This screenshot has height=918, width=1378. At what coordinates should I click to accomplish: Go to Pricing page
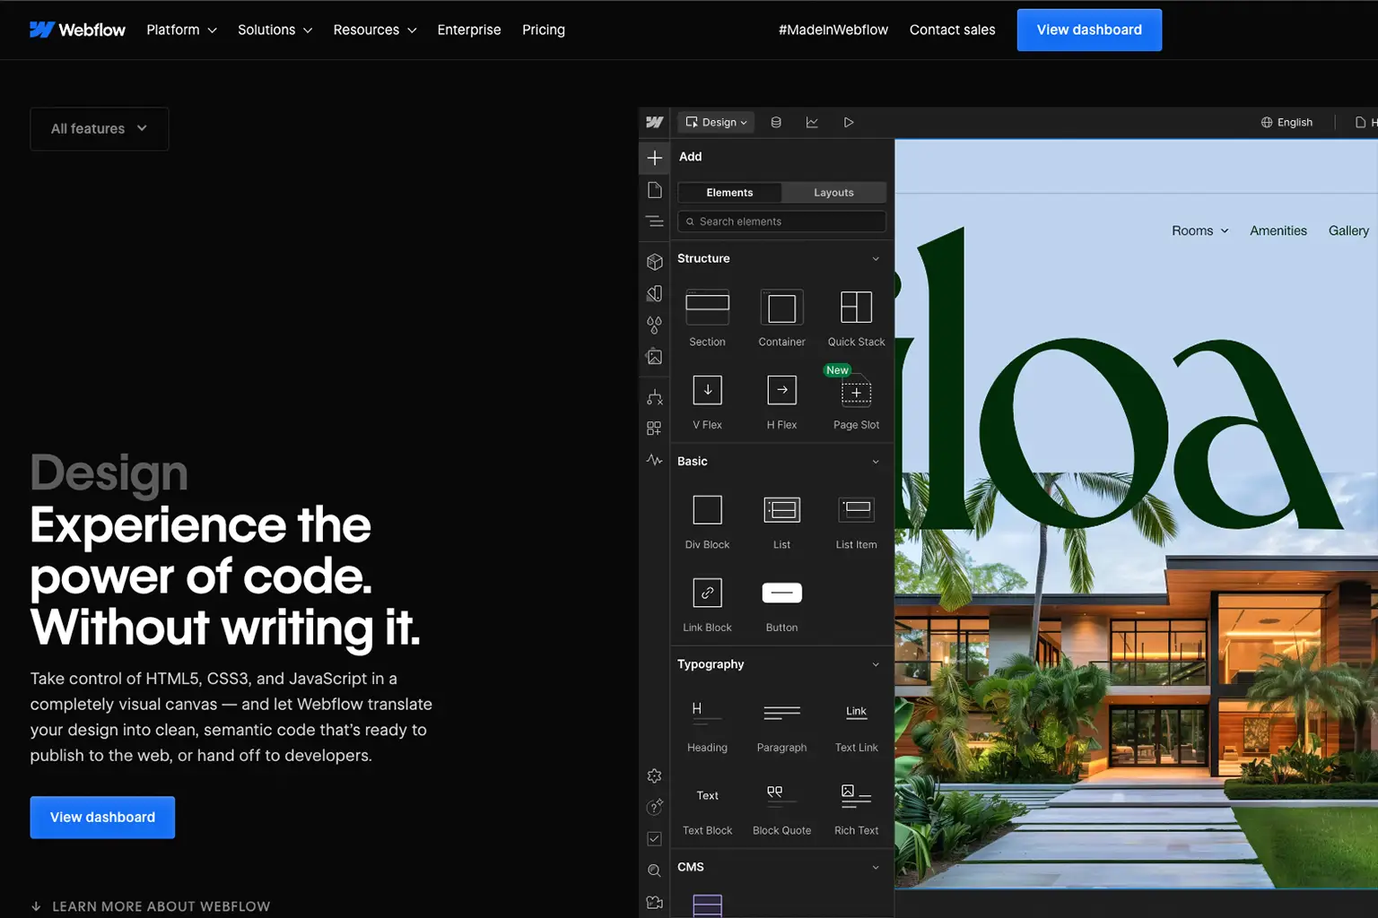544,30
